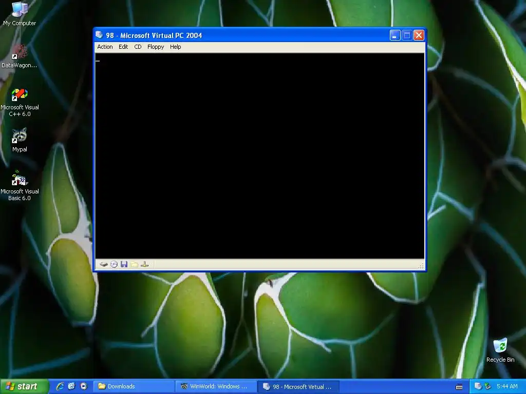Click the Virtual PC tray icon

[x=478, y=386]
